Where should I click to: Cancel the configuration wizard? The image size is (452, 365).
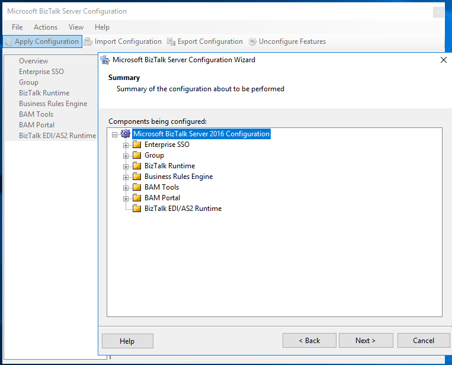tap(424, 341)
